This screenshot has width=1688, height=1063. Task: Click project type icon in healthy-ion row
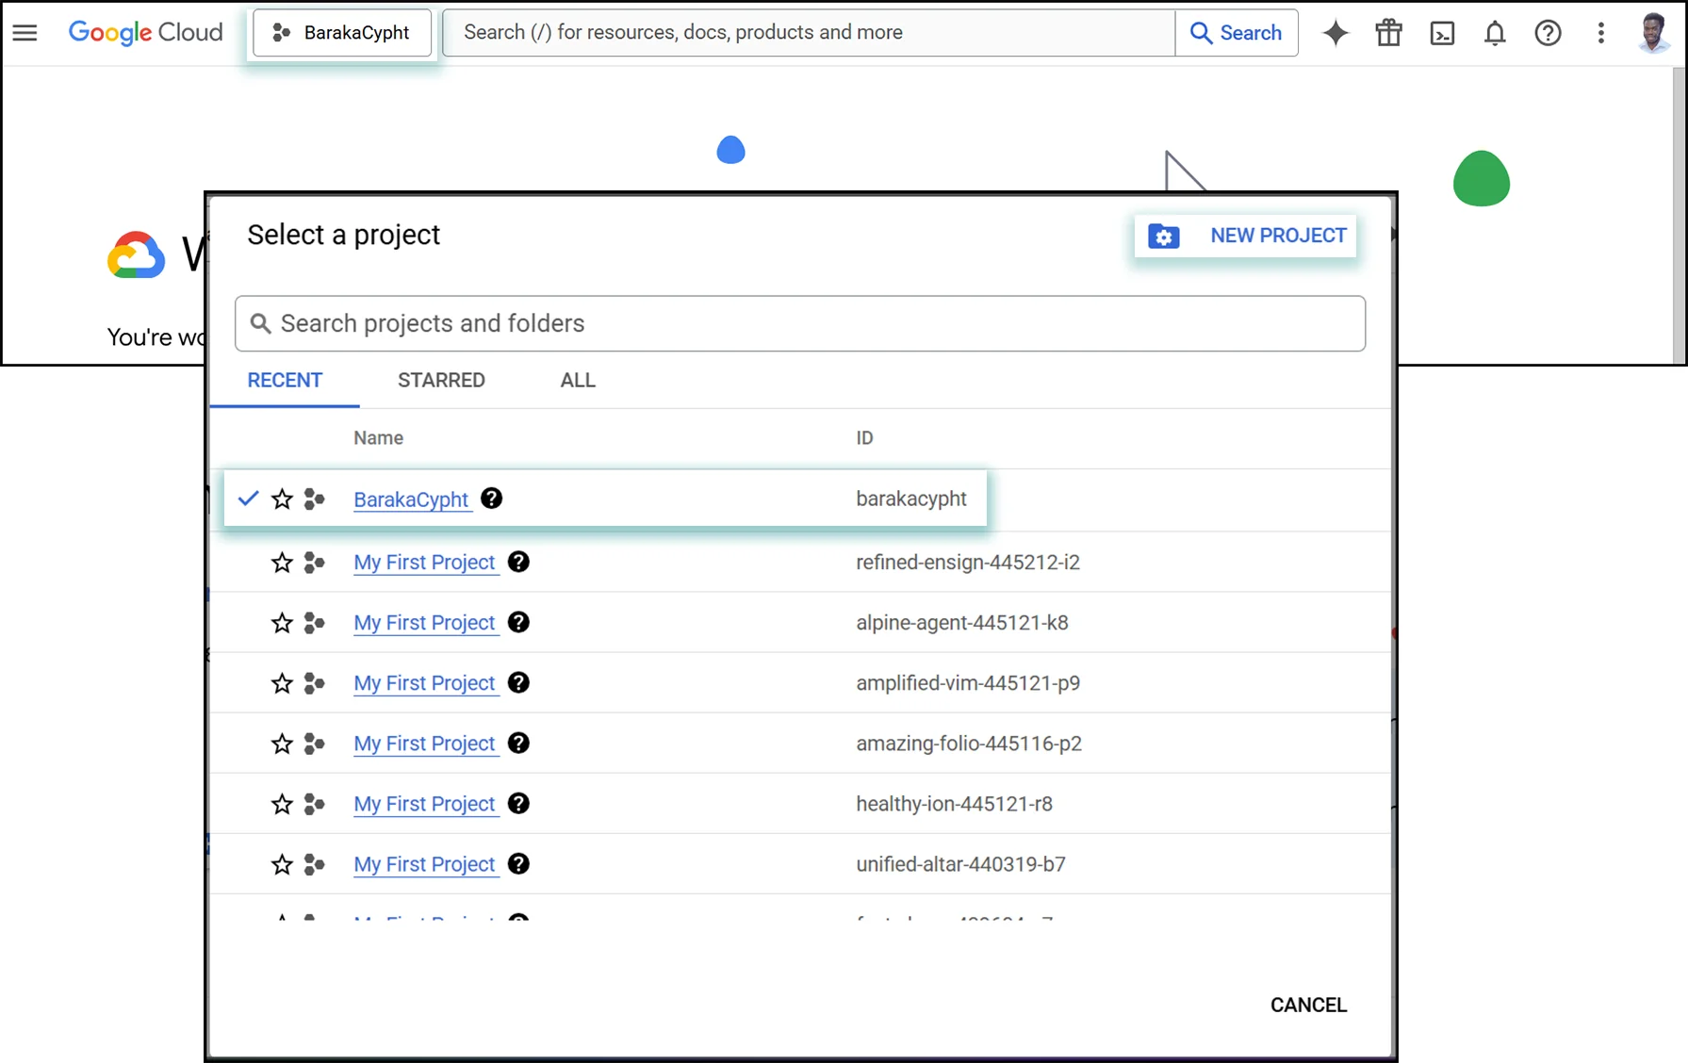(x=314, y=804)
